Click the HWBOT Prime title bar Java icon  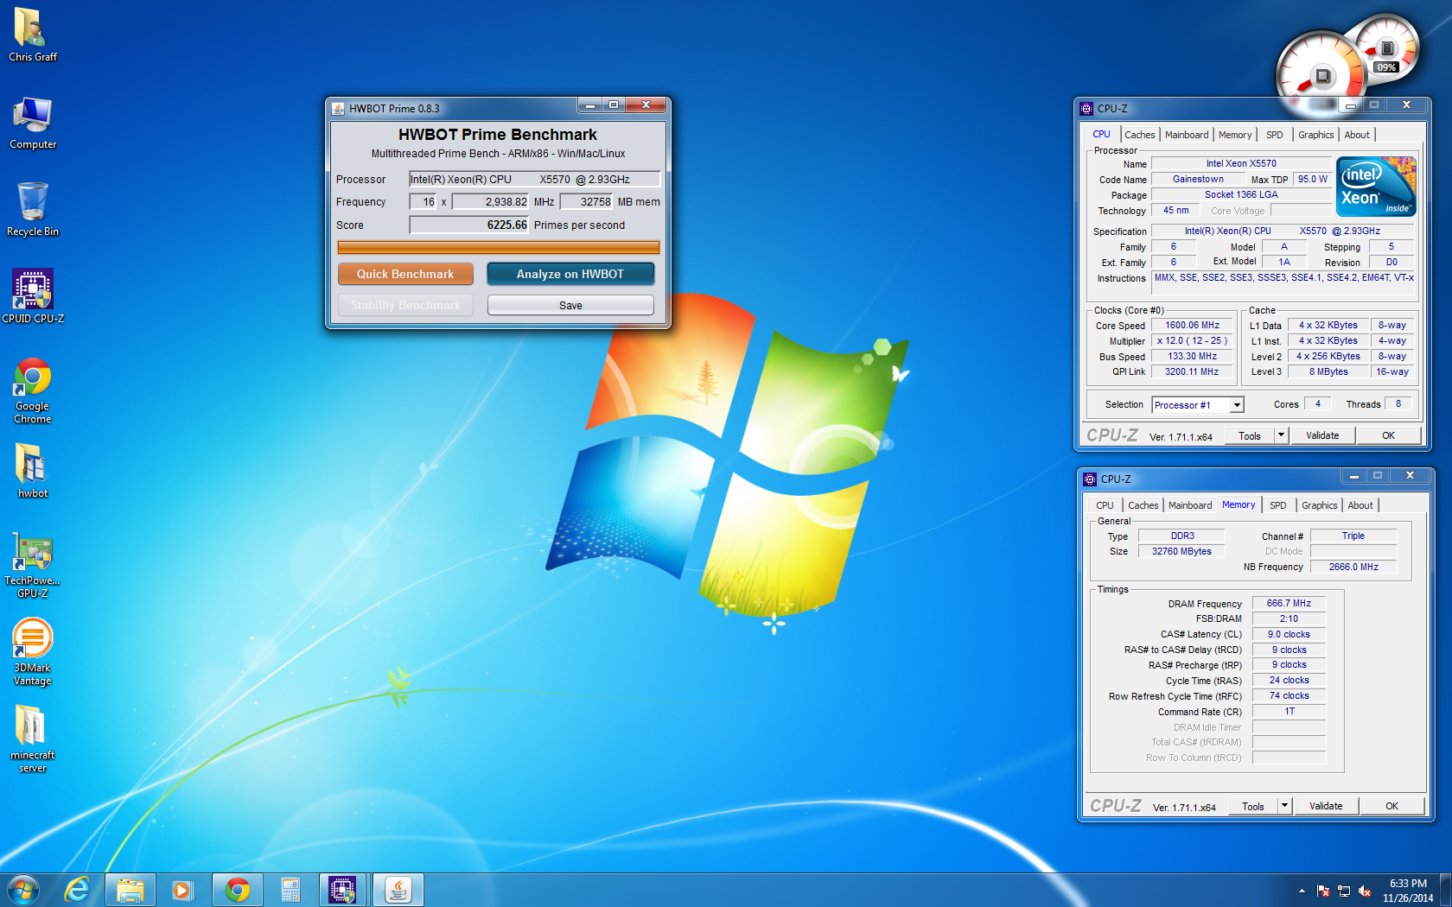[339, 109]
